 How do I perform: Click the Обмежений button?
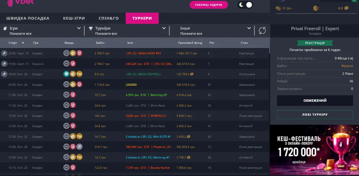(x=315, y=101)
